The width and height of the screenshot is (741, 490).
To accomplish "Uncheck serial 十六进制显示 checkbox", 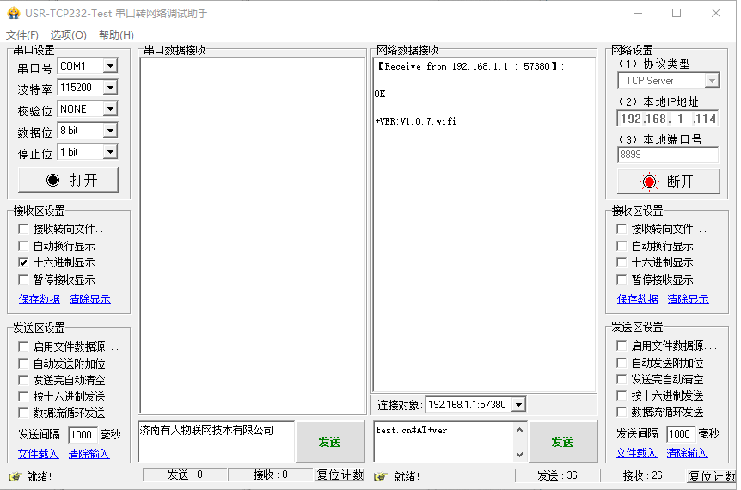I will point(23,262).
